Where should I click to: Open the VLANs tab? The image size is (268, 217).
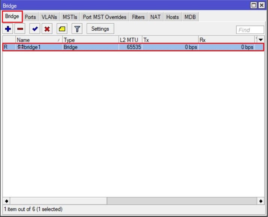click(49, 17)
